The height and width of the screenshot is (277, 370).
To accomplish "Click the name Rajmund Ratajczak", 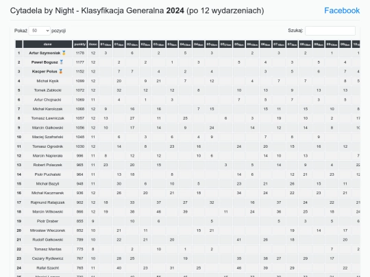I will (48, 202).
